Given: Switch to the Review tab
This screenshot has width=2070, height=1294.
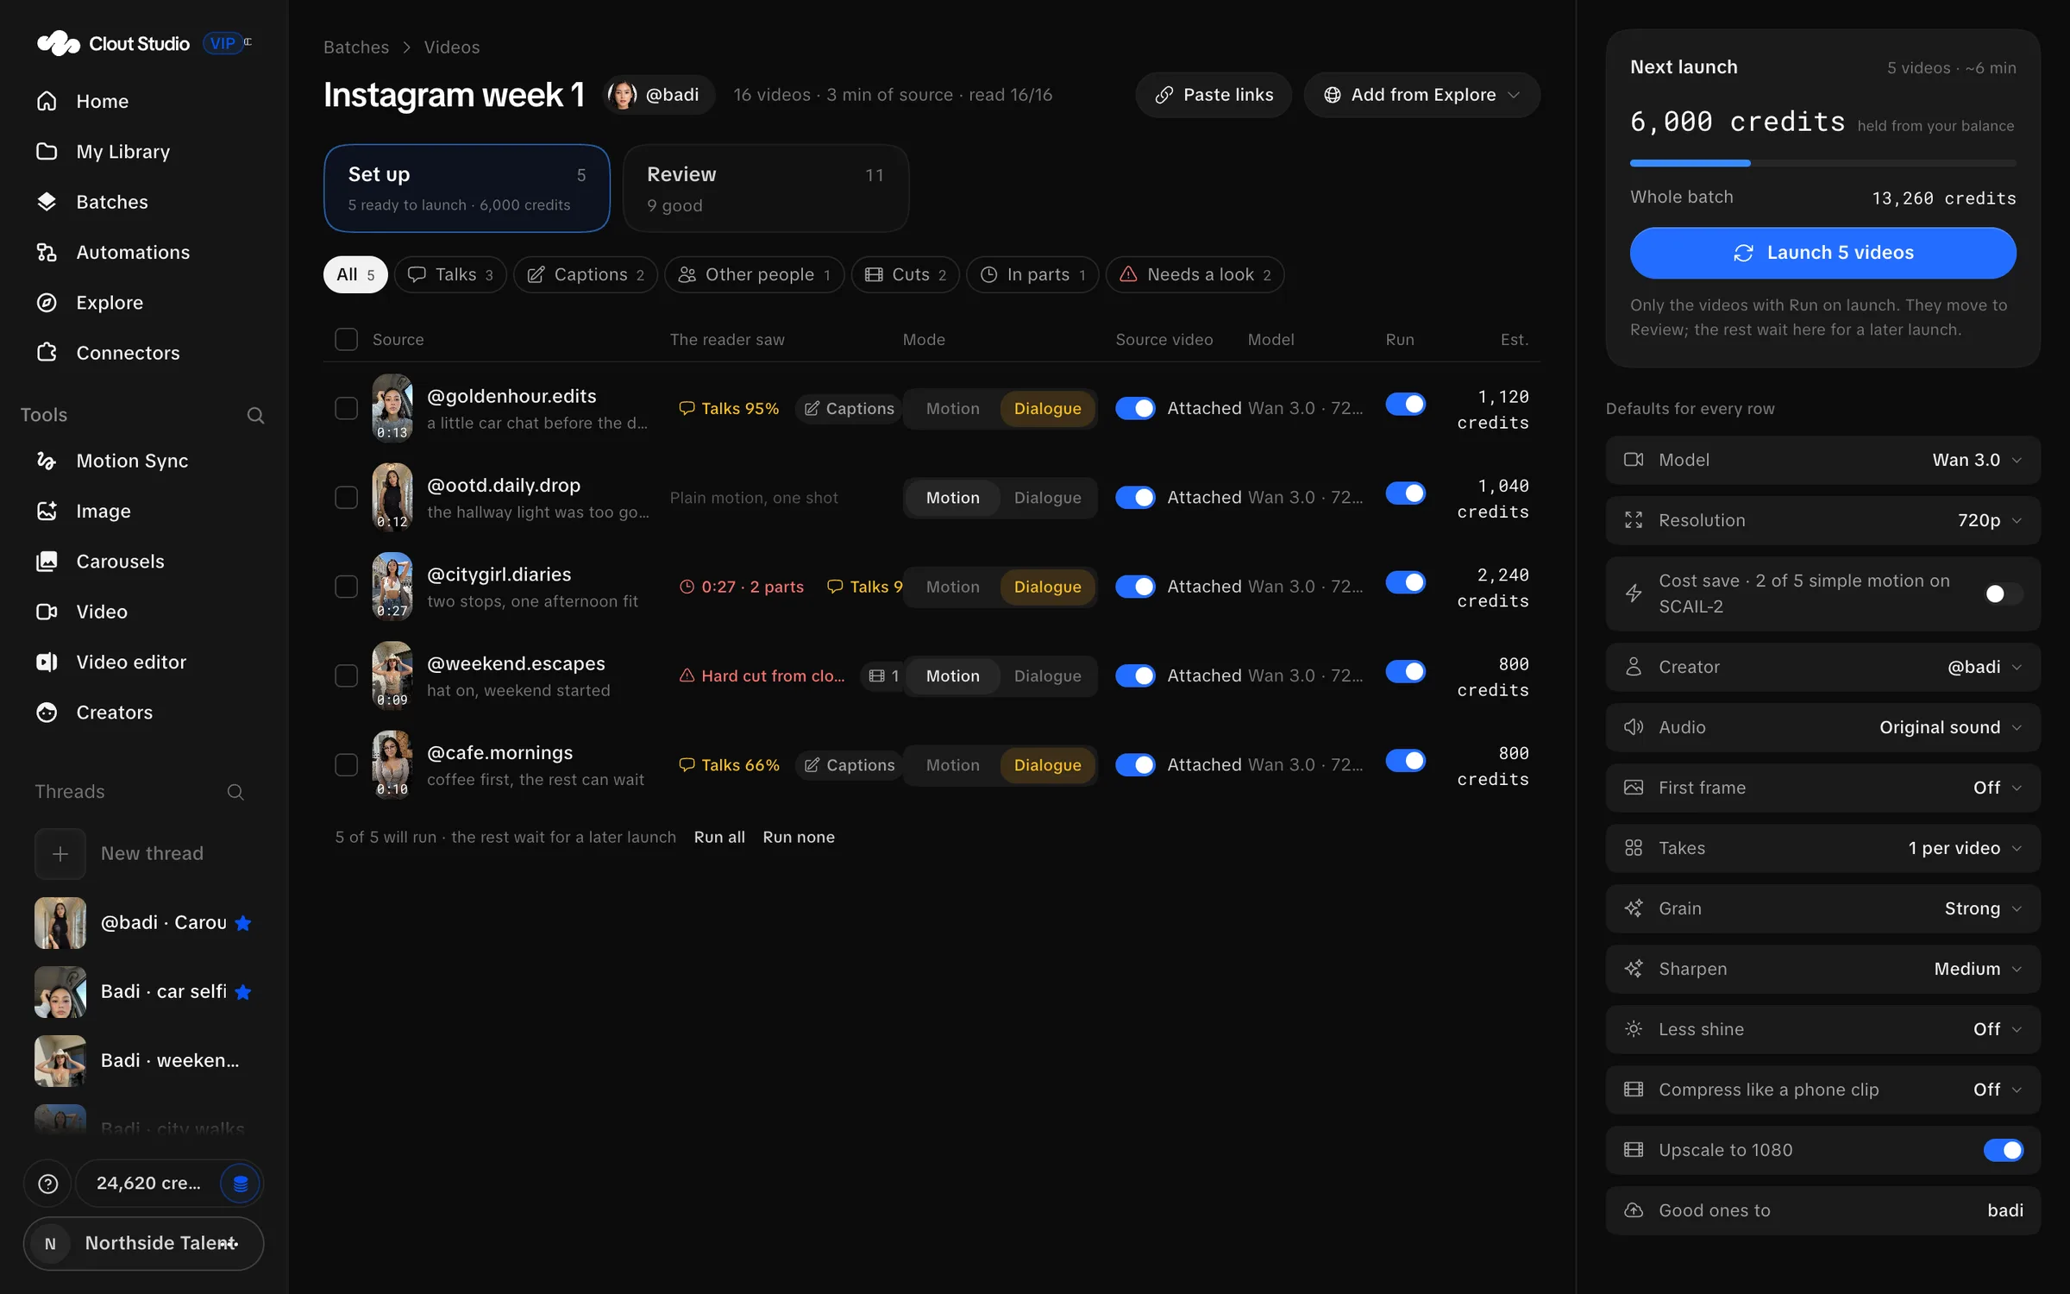Looking at the screenshot, I should coord(765,188).
